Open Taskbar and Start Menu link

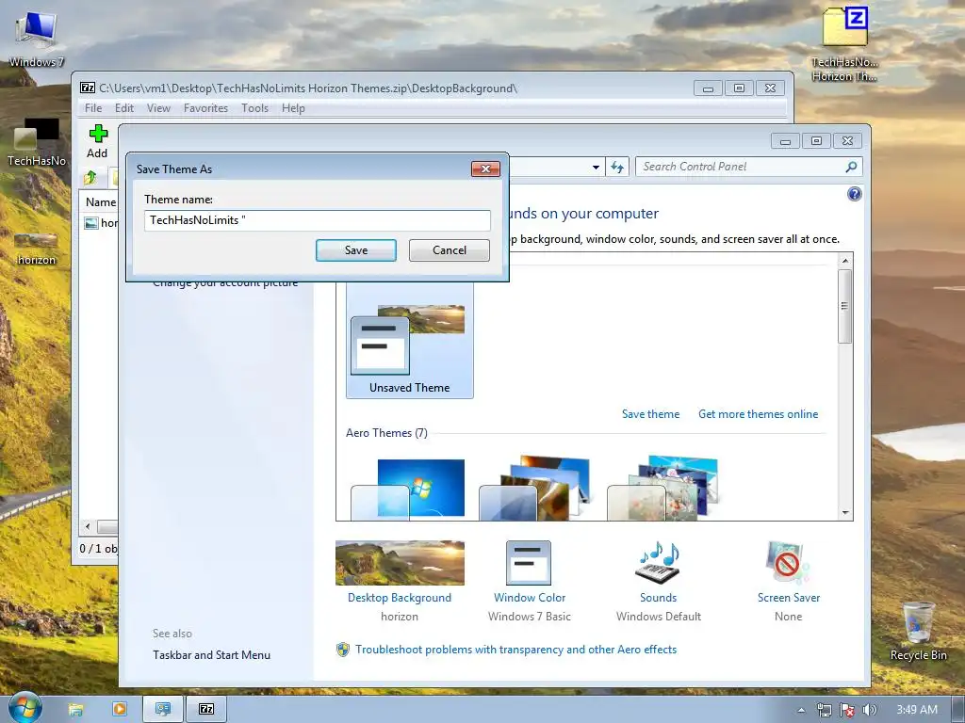pyautogui.click(x=212, y=655)
